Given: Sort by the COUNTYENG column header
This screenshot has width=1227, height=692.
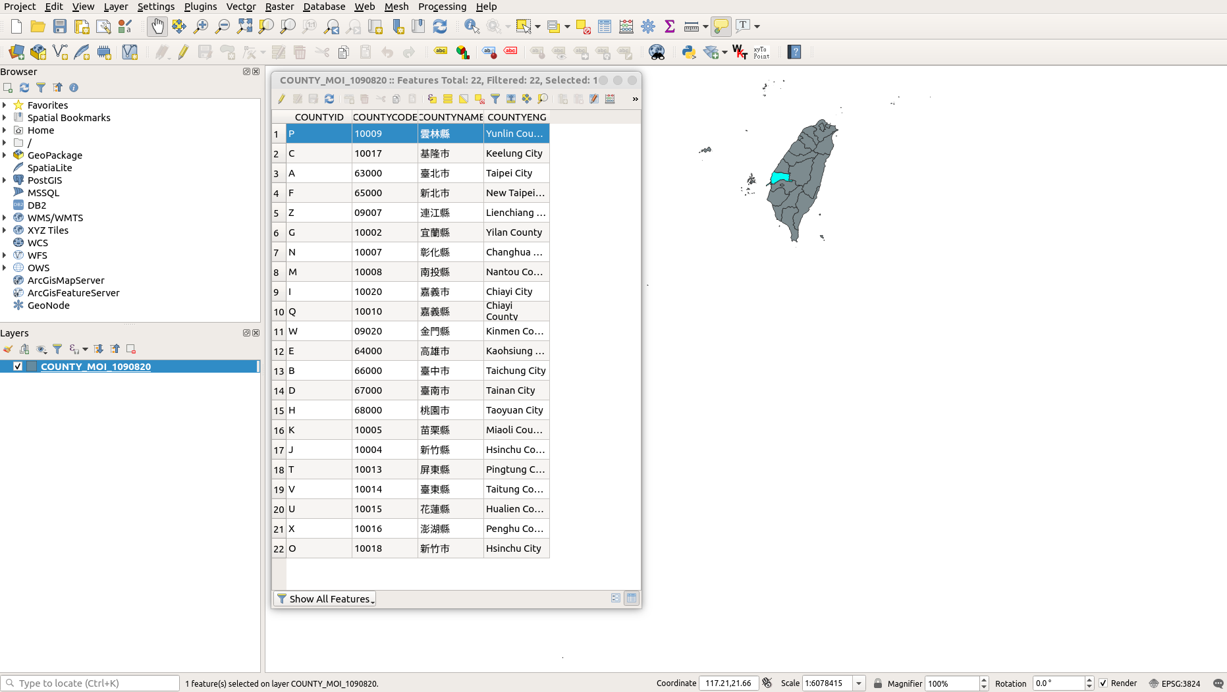Looking at the screenshot, I should pos(516,117).
